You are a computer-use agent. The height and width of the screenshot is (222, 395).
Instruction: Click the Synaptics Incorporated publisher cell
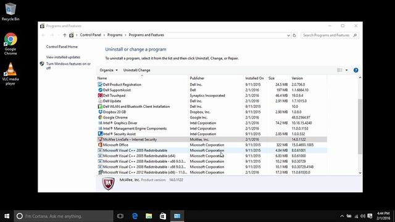coord(207,96)
